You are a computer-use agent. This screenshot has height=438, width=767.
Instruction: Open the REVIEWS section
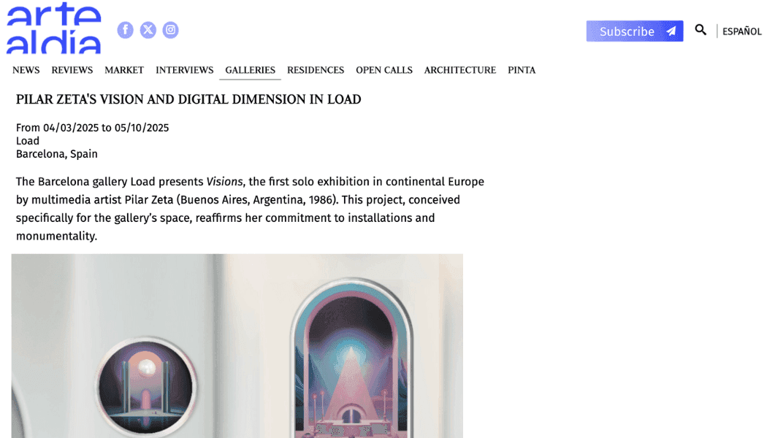pos(72,70)
